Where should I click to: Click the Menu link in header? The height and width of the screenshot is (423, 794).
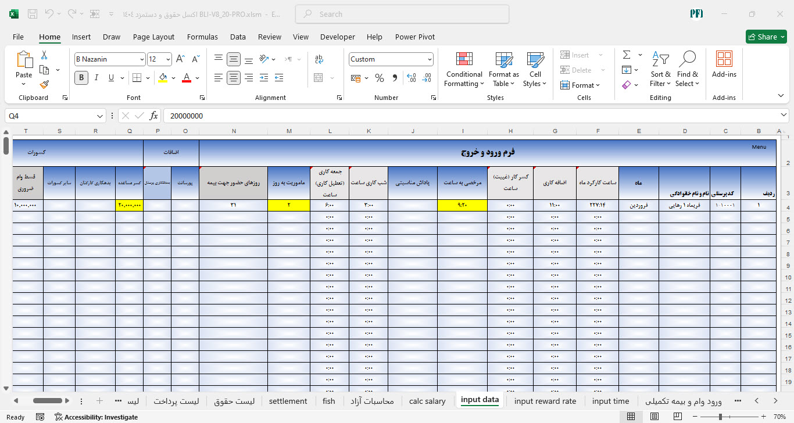[x=759, y=147]
